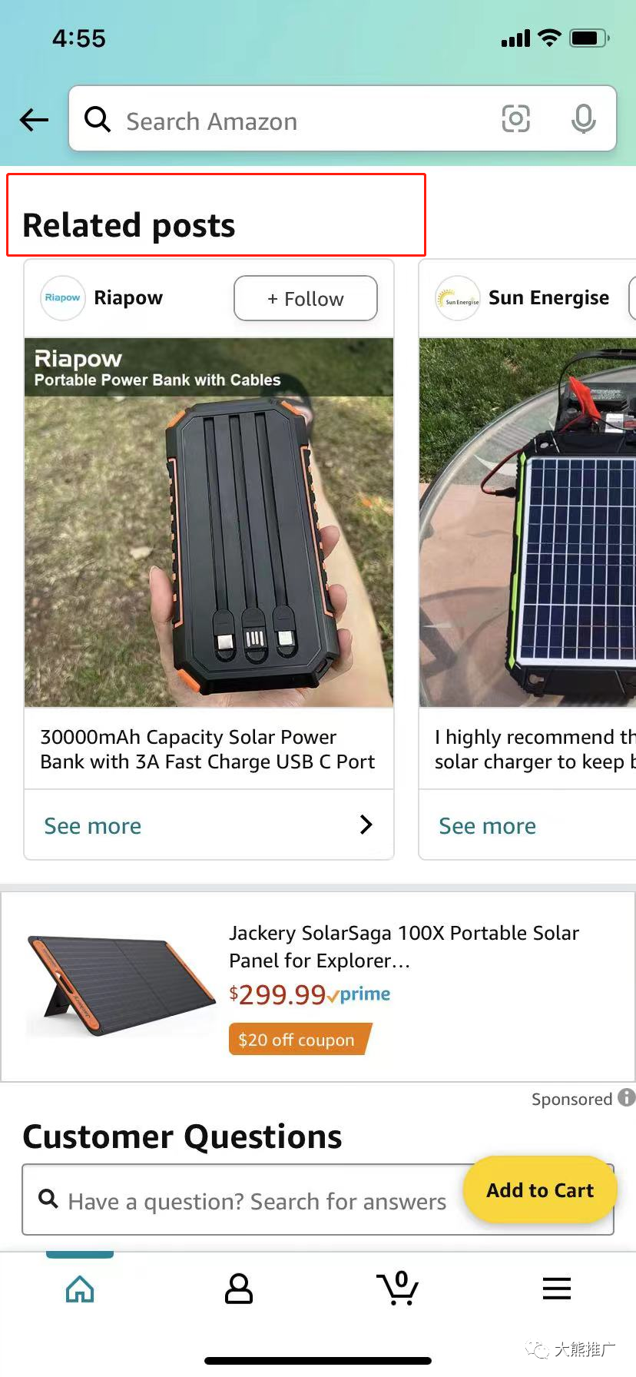Expand Riapow post with chevron arrow
The width and height of the screenshot is (636, 1377).
[366, 825]
